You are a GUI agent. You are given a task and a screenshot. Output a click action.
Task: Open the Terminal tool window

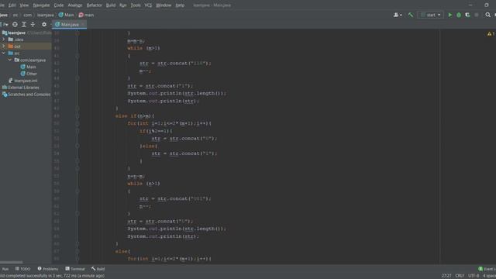tap(75, 269)
